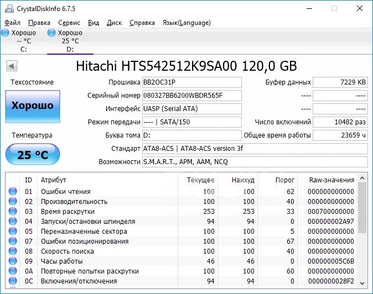
Task: Click the ID column header
Action: coord(28,180)
